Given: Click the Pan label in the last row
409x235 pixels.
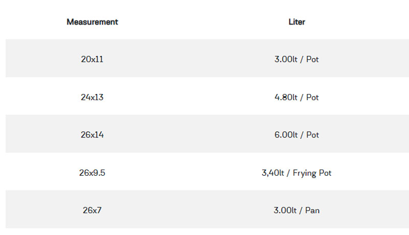Looking at the screenshot, I should [x=312, y=210].
